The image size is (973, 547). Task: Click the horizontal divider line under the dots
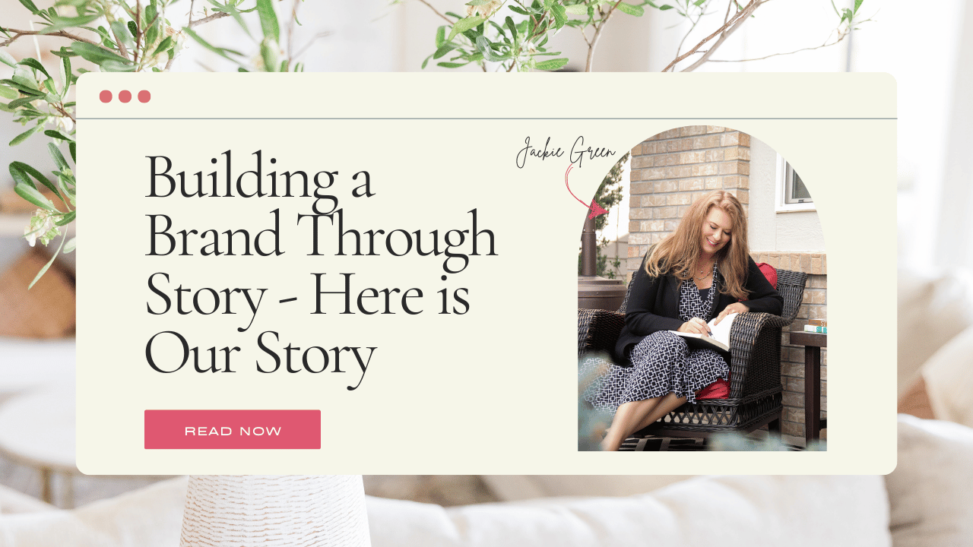[486, 119]
